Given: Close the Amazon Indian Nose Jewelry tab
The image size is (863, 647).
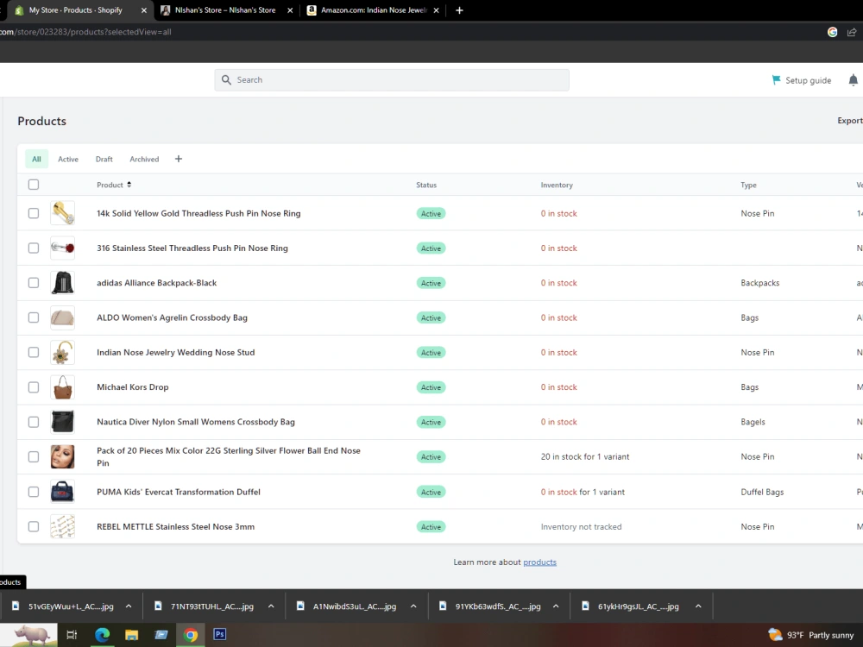Looking at the screenshot, I should 436,10.
